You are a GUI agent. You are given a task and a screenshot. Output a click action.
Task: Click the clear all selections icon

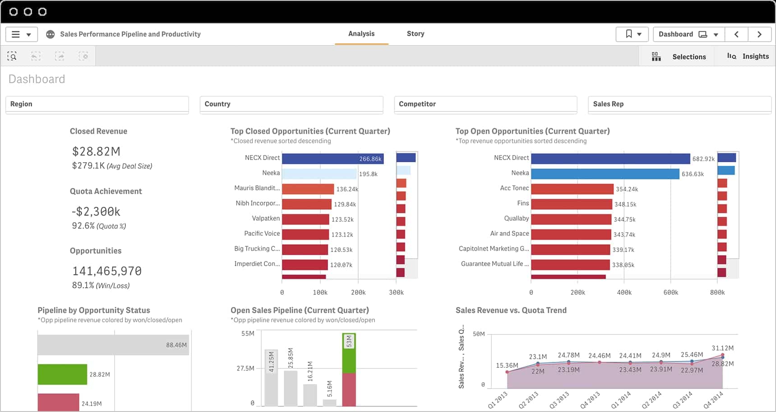click(x=83, y=56)
